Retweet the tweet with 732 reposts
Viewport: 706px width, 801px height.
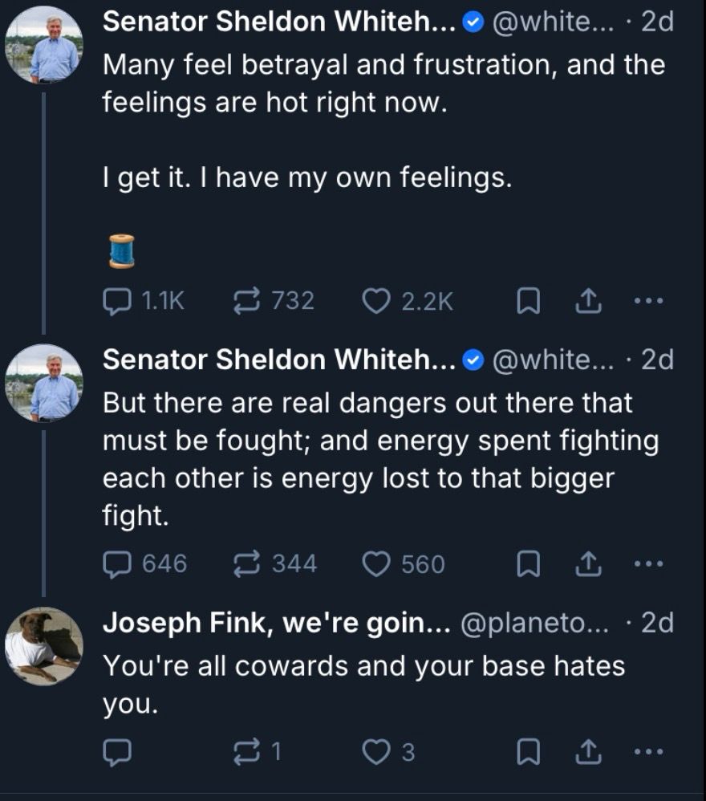(x=243, y=301)
